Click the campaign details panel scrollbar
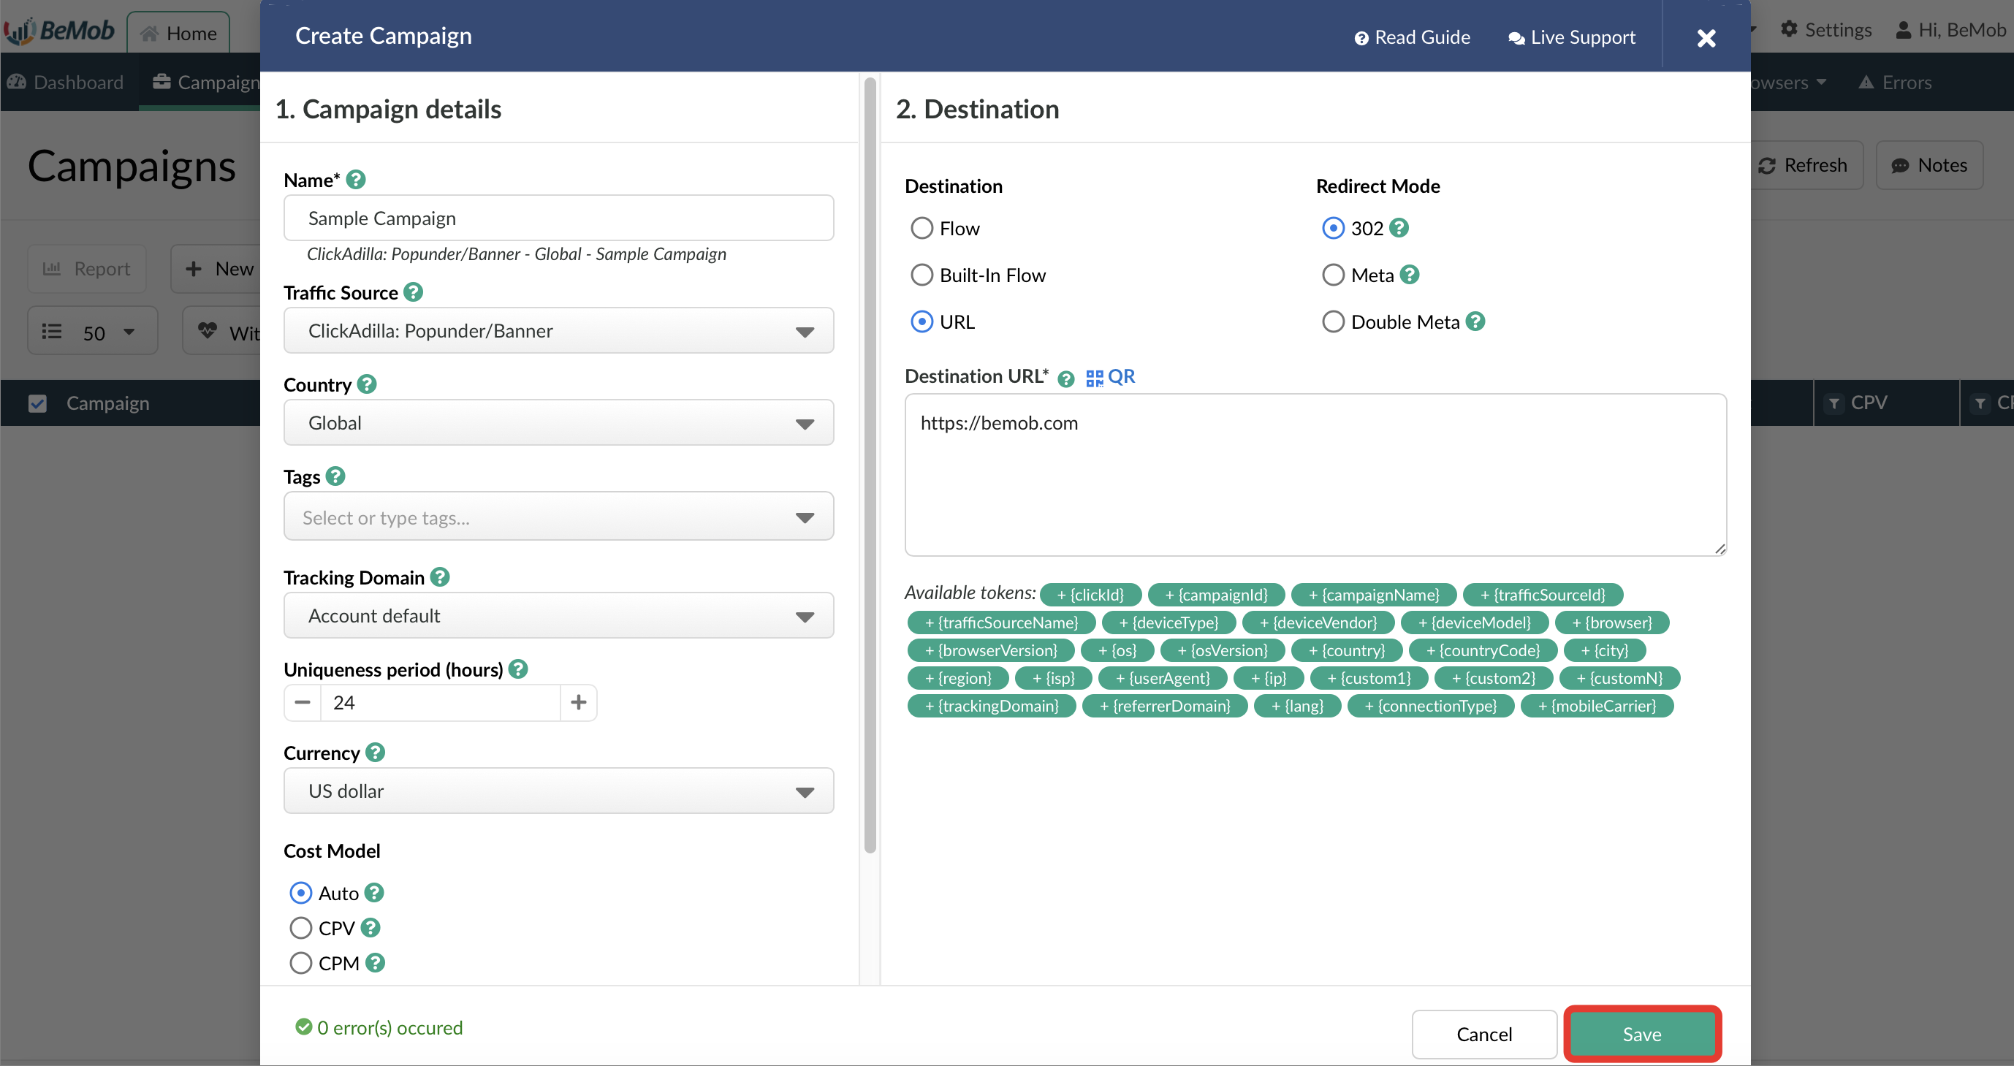 [870, 464]
